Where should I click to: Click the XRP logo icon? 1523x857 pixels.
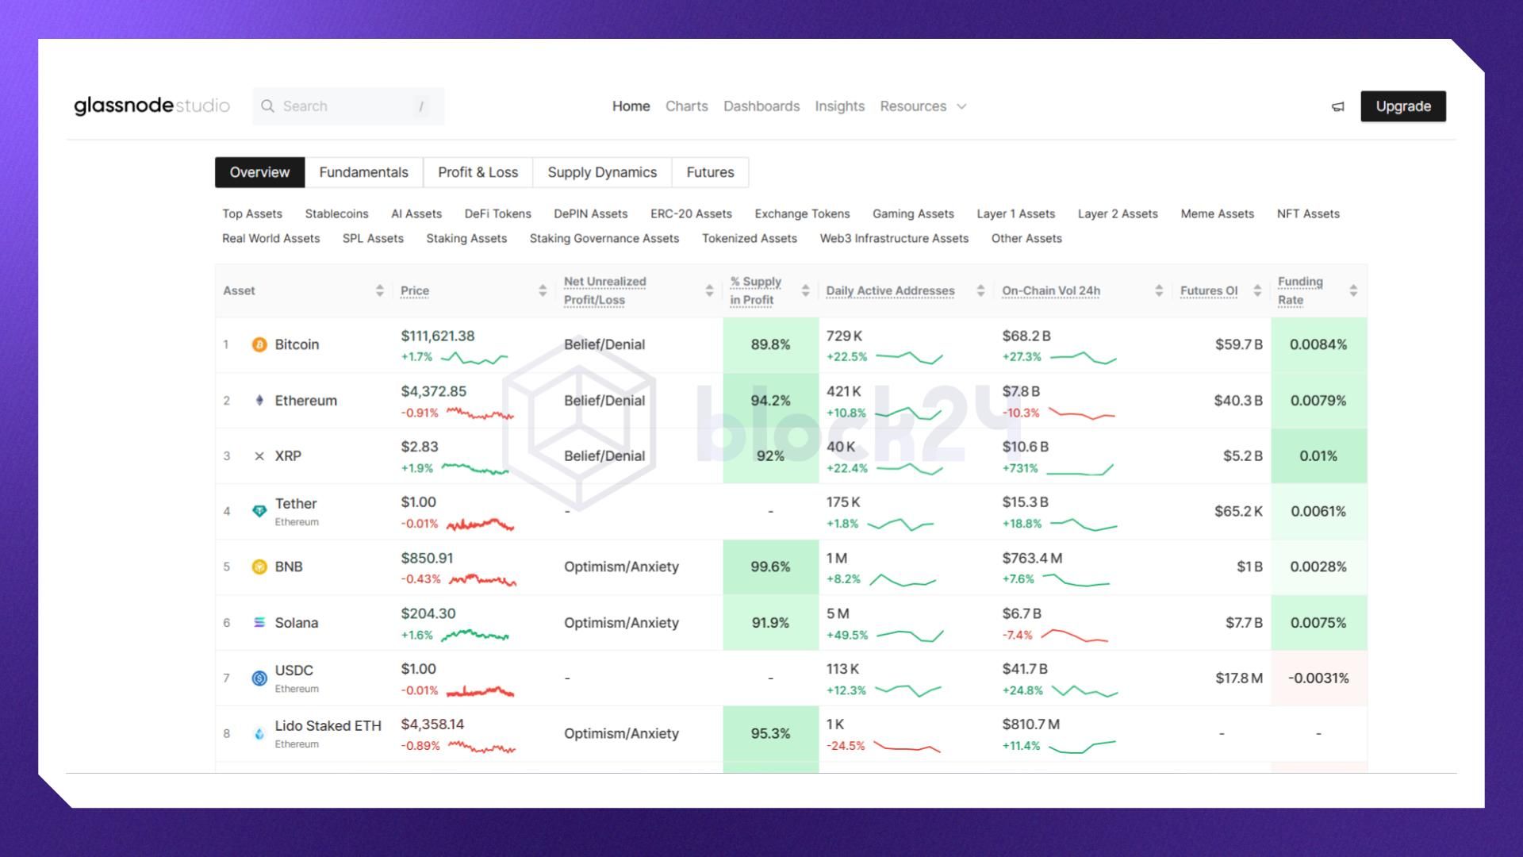pos(259,456)
